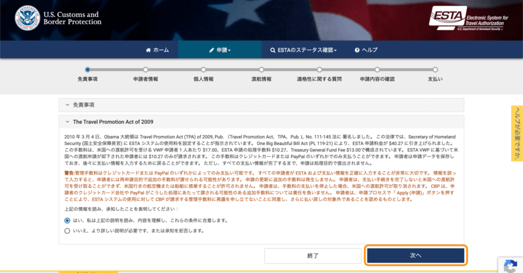Open the ヘルプ menu item

click(x=366, y=50)
